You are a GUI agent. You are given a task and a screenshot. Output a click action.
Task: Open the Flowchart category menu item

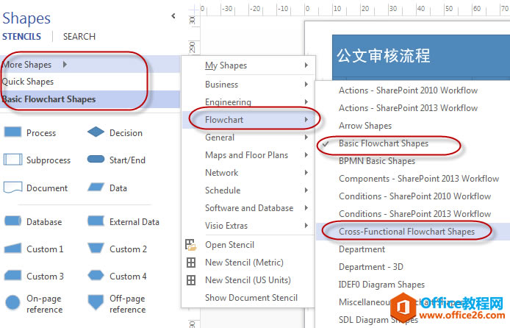coord(248,119)
